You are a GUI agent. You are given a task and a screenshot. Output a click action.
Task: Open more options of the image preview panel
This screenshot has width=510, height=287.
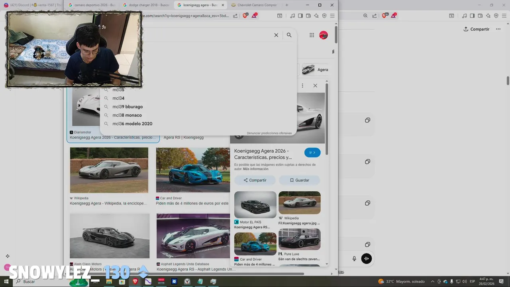click(302, 86)
